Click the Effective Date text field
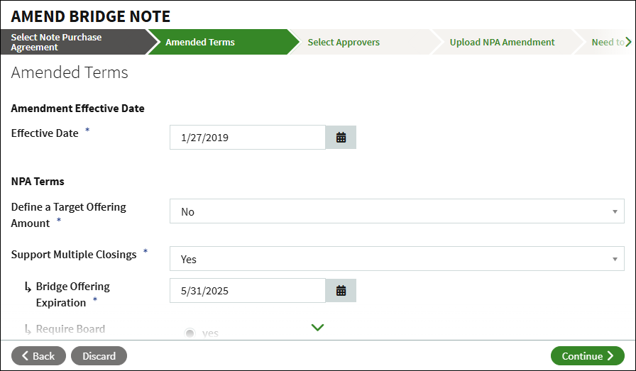The width and height of the screenshot is (636, 371). coord(247,138)
